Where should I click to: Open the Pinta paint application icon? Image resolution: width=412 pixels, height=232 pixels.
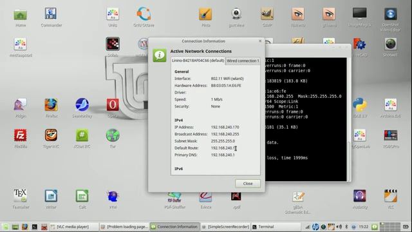click(x=205, y=14)
